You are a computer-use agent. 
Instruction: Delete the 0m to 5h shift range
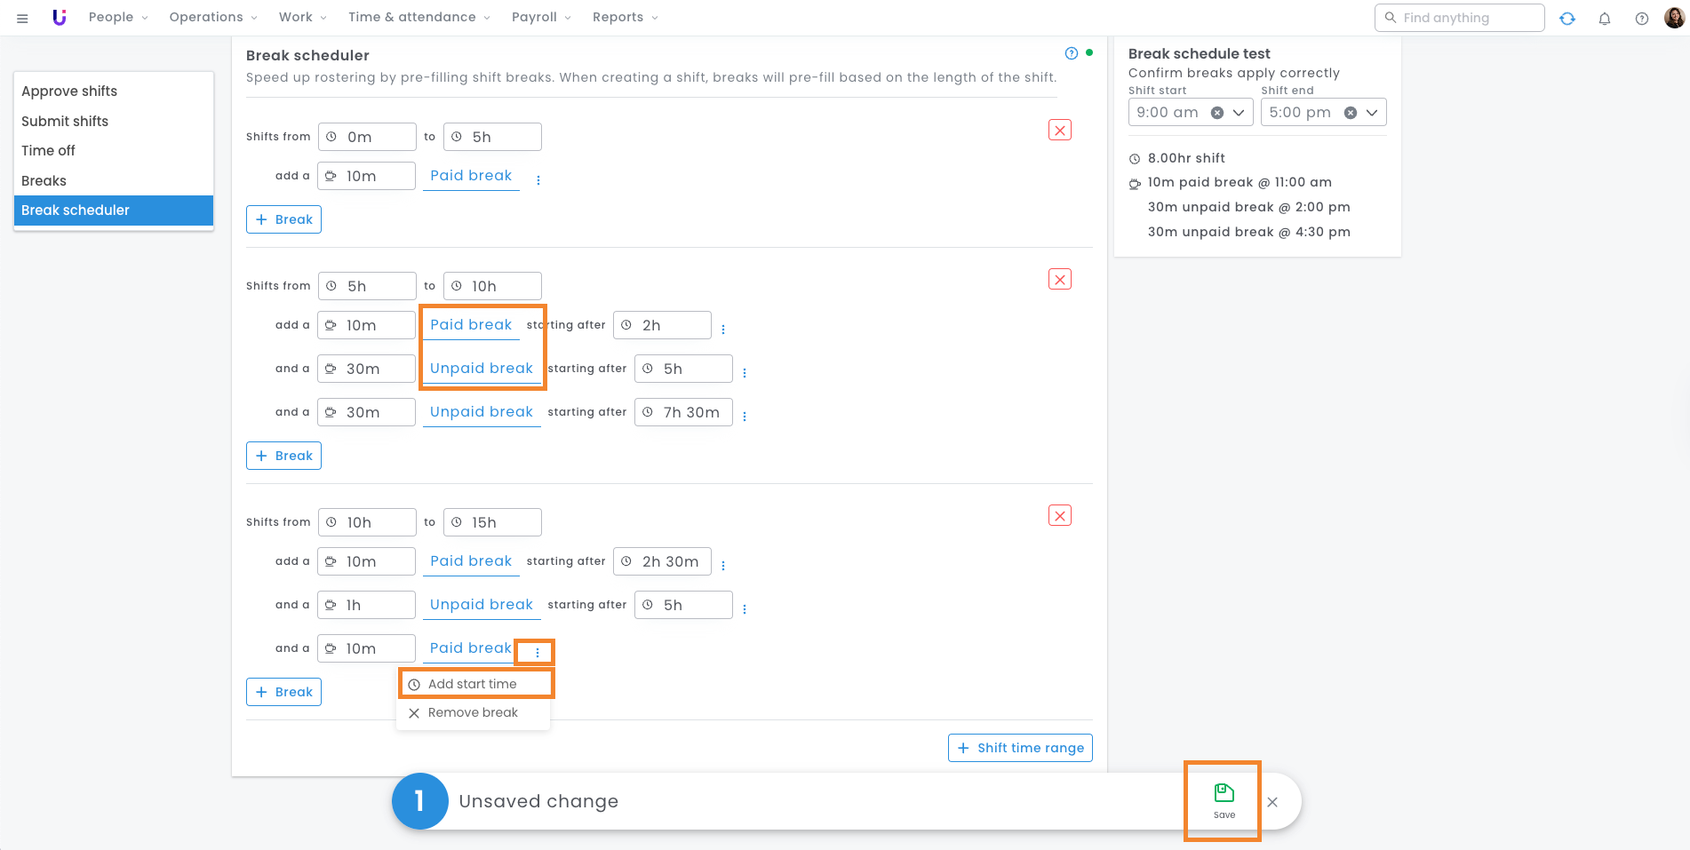[x=1060, y=131]
